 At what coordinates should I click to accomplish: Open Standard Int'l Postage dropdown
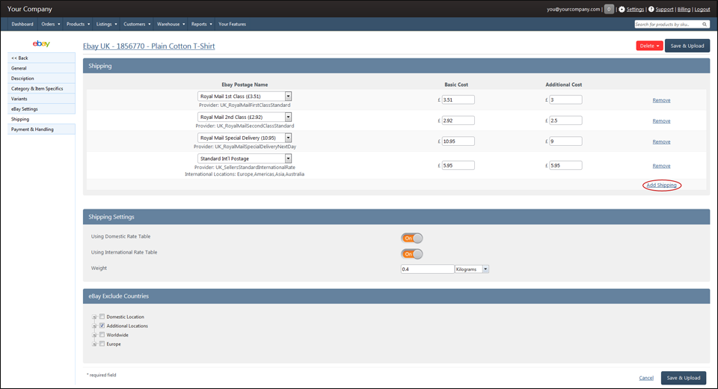[245, 159]
